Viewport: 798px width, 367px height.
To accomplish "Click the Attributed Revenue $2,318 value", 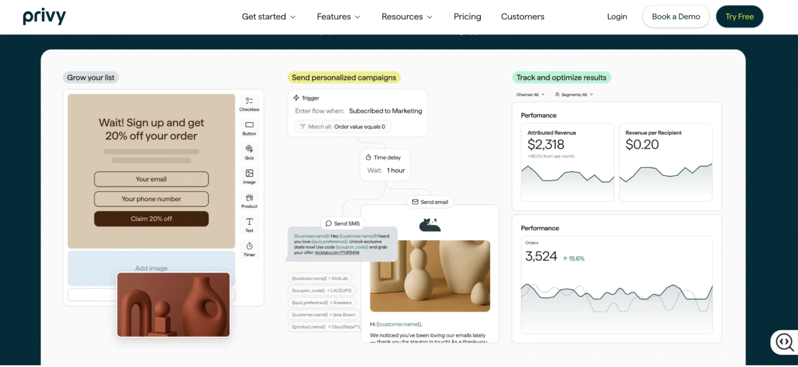I will (x=546, y=145).
